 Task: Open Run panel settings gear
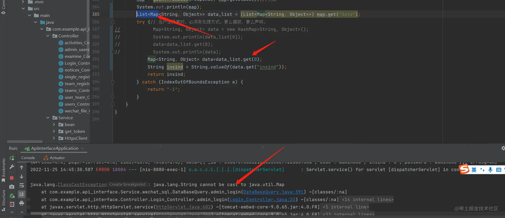[x=503, y=148]
